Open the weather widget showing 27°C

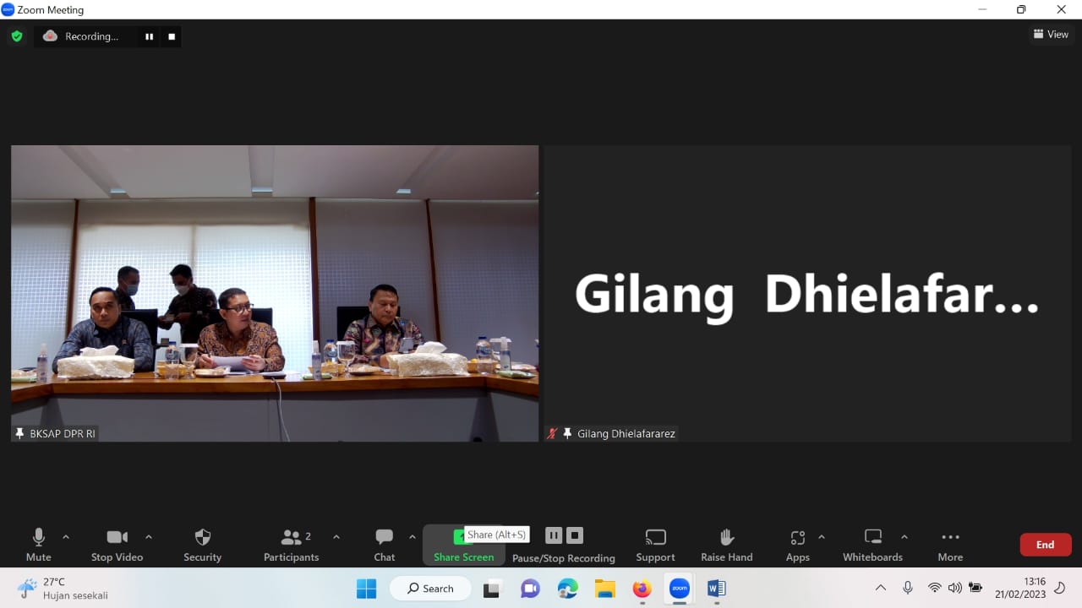[63, 589]
